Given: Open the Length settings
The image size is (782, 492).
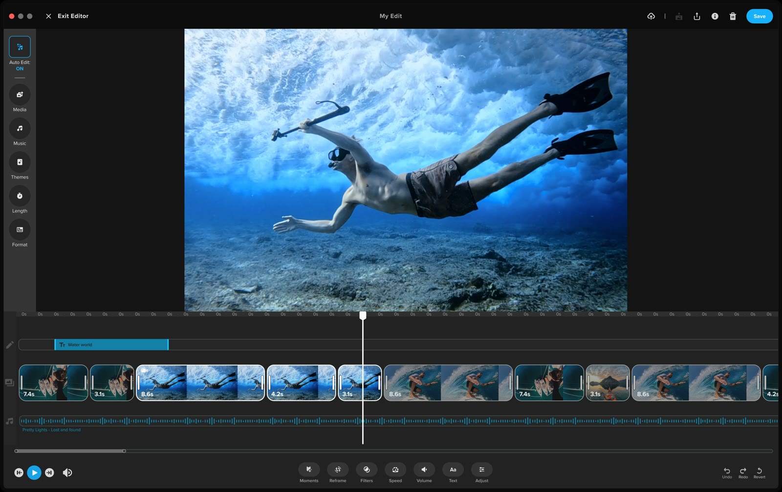Looking at the screenshot, I should (x=20, y=196).
